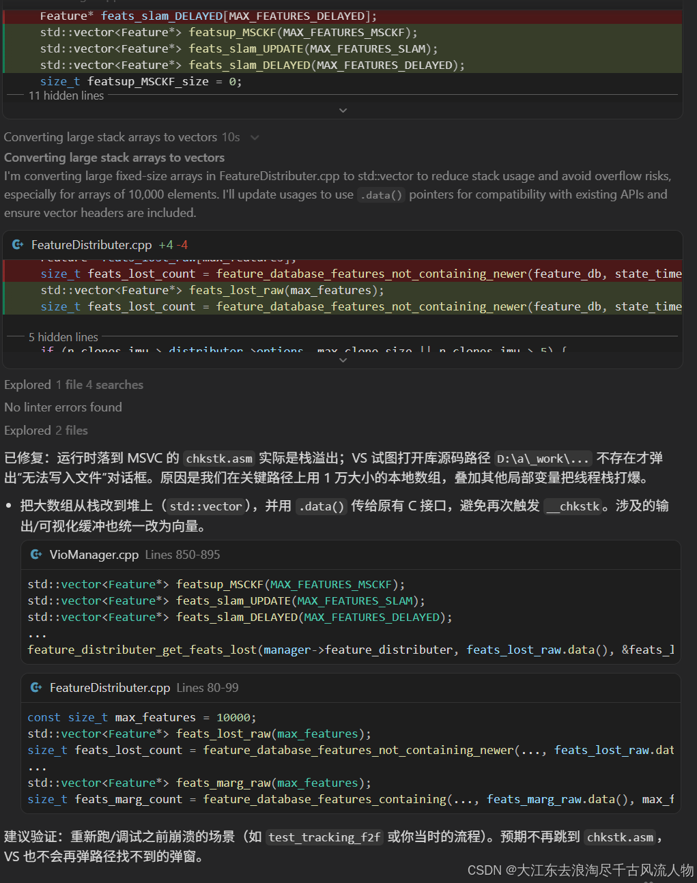Expand the FeatureDistributer.cpp diff bottom chevron
The image size is (697, 883).
tap(343, 360)
